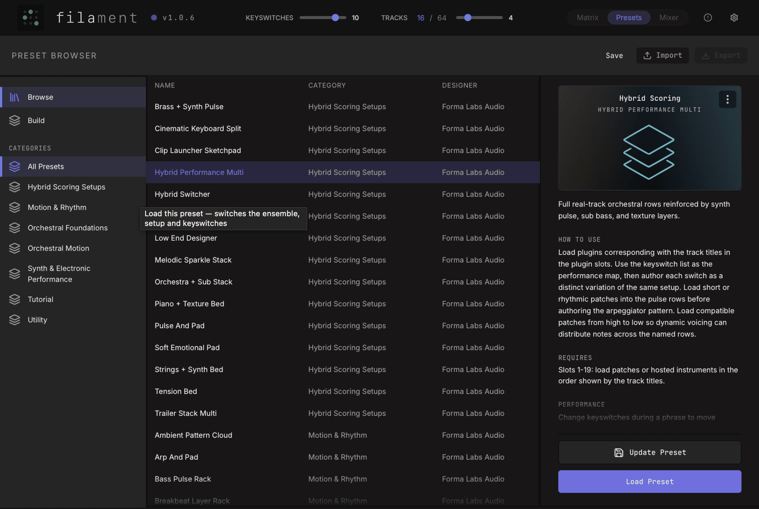Filter by Synth & Electronic Performance category
The width and height of the screenshot is (759, 509).
73,274
